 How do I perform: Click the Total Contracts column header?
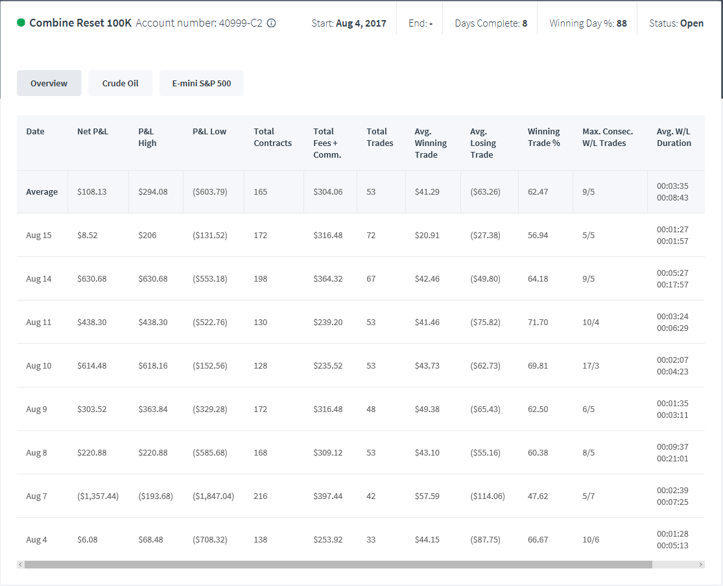272,137
